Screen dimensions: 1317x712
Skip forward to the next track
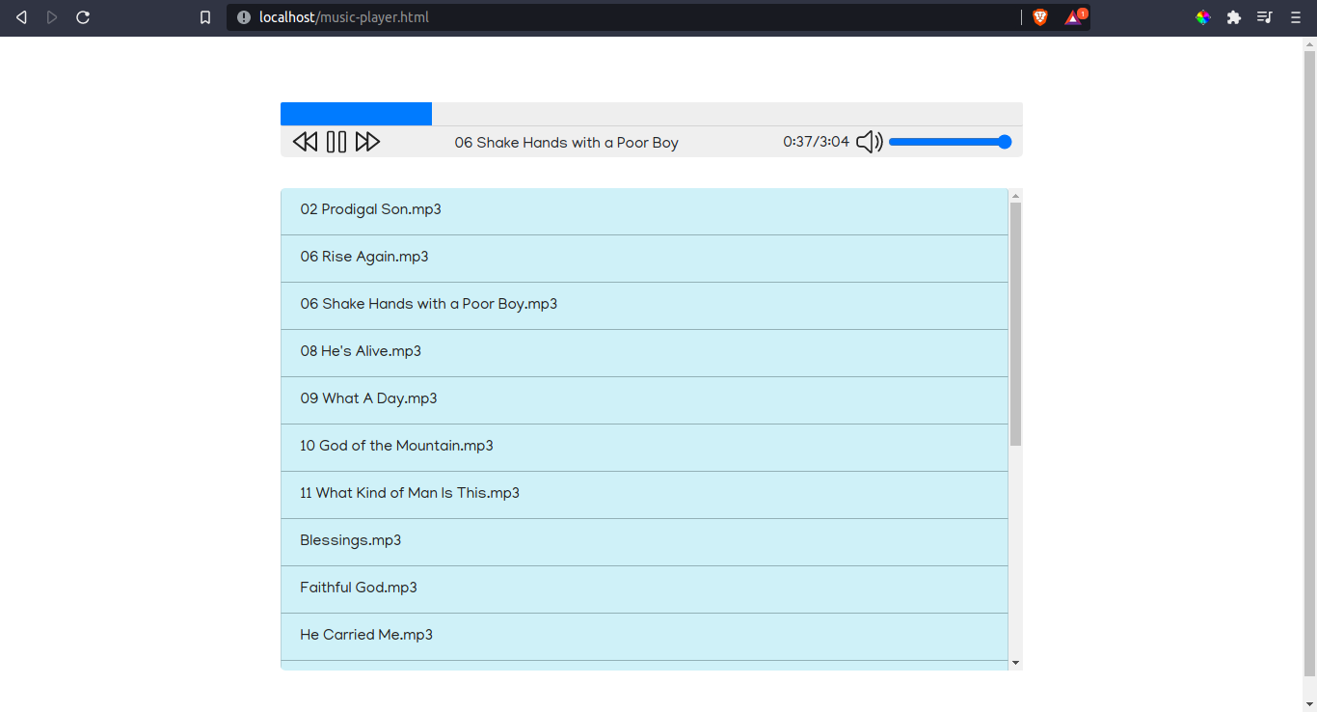[367, 142]
